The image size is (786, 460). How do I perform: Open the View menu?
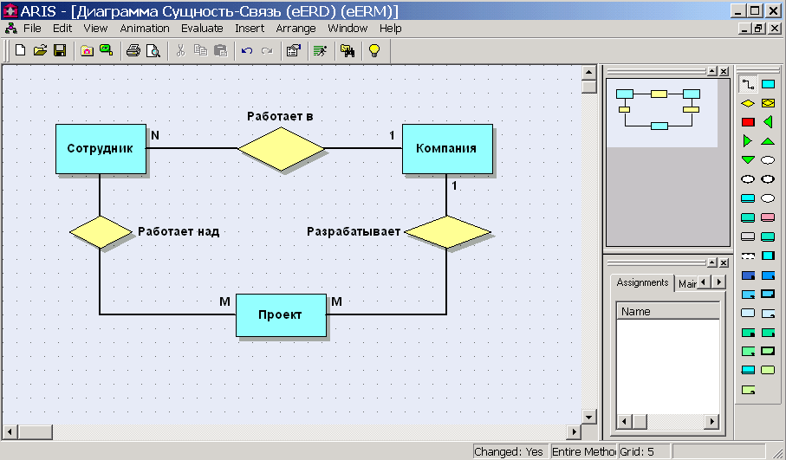click(x=95, y=28)
